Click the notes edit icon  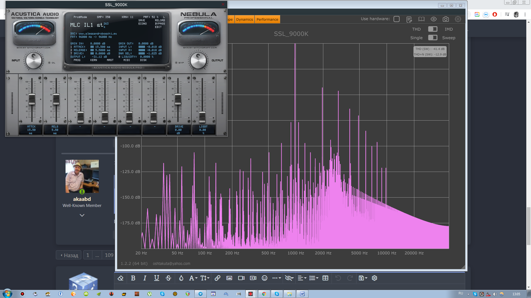click(409, 19)
